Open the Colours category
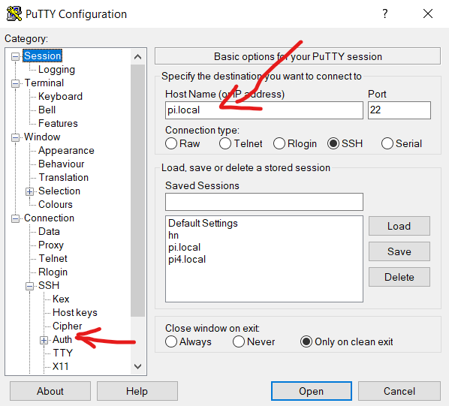The image size is (449, 406). coord(56,204)
